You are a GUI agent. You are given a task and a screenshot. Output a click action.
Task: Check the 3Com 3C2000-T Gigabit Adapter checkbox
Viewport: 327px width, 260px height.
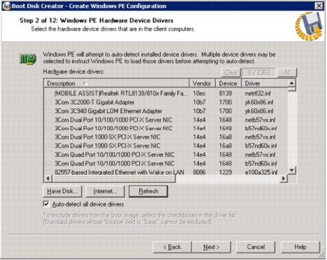[48, 102]
